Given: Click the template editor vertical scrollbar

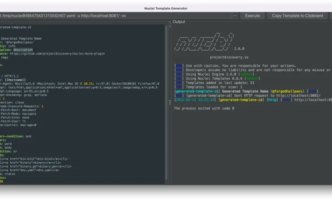Looking at the screenshot, I should (166, 102).
